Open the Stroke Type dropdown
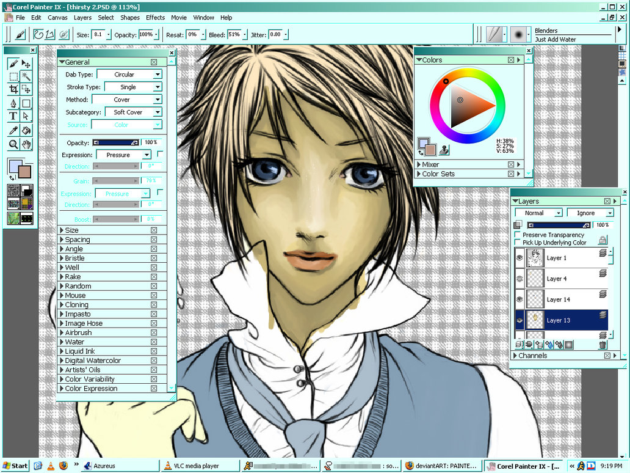Image resolution: width=630 pixels, height=473 pixels. point(133,87)
